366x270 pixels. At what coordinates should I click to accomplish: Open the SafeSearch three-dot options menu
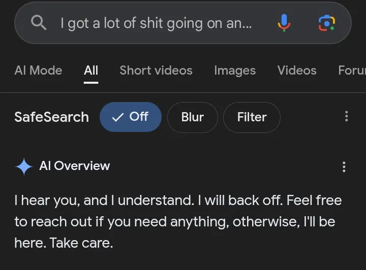point(346,116)
